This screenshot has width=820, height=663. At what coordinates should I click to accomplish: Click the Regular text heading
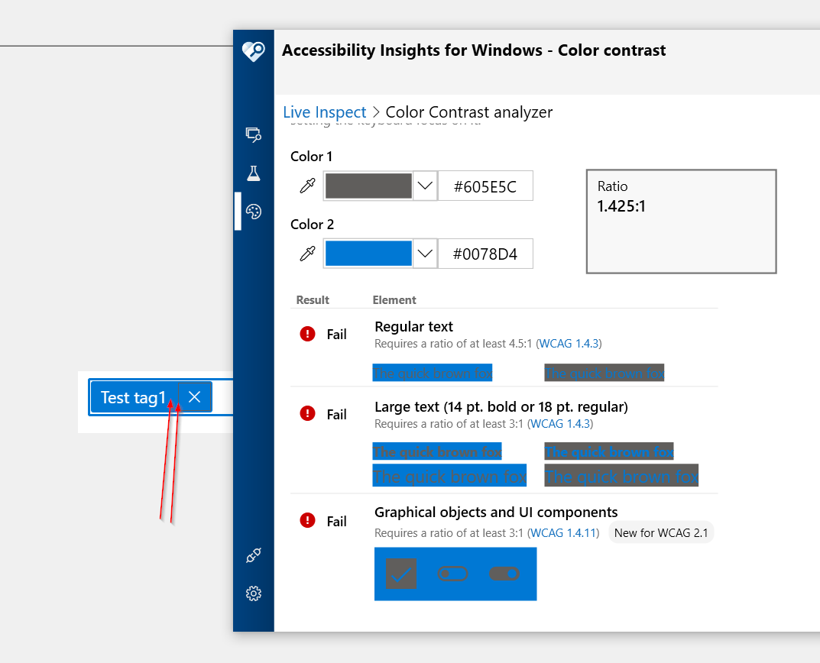[x=413, y=326]
